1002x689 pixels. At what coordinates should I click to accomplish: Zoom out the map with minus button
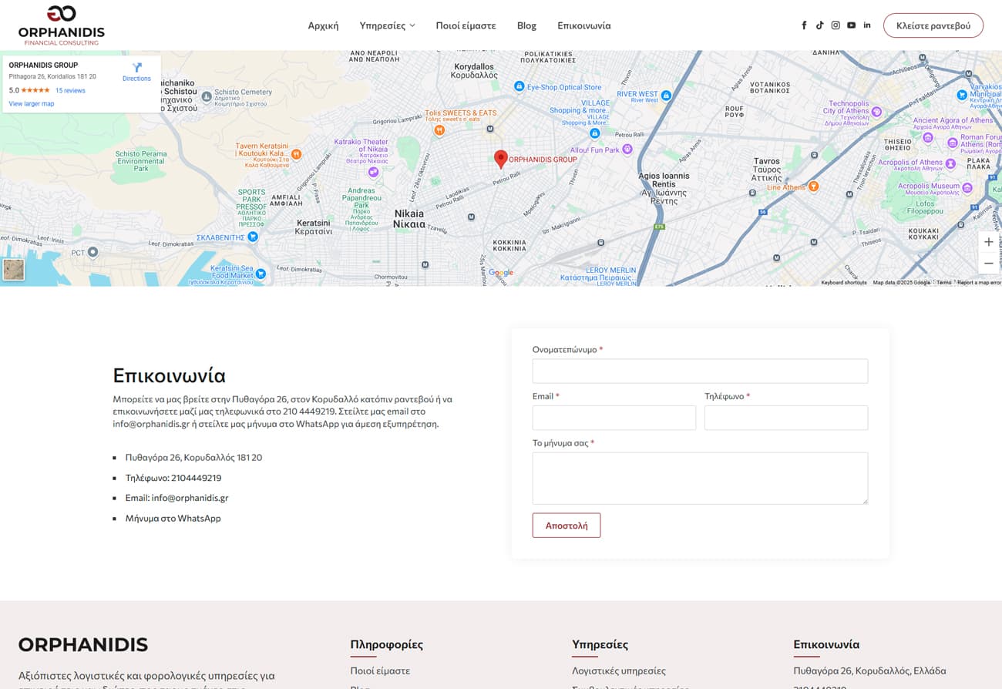(989, 264)
